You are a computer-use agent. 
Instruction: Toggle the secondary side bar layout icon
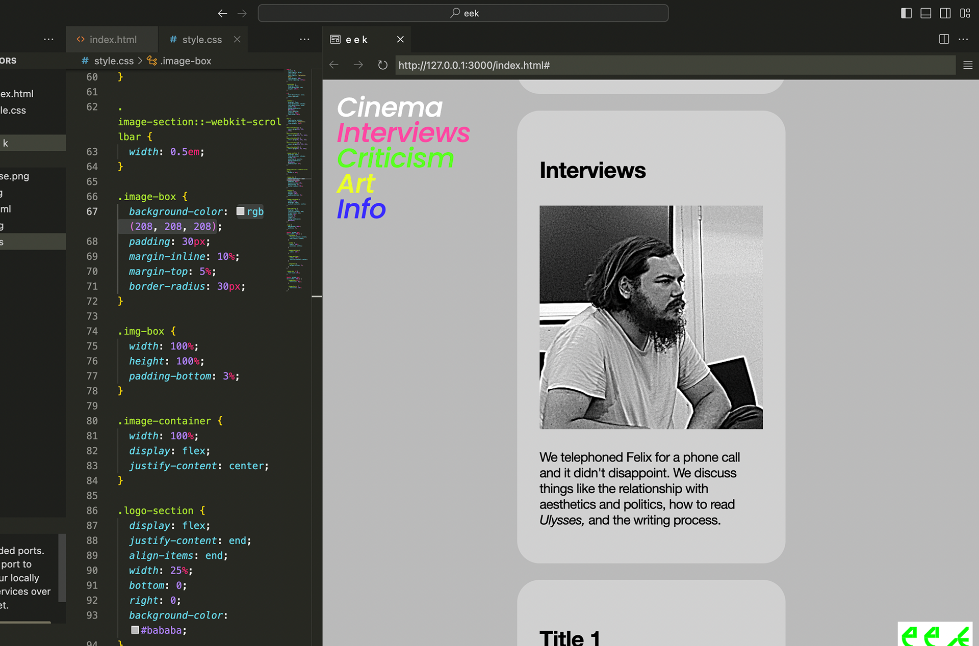[x=945, y=13]
